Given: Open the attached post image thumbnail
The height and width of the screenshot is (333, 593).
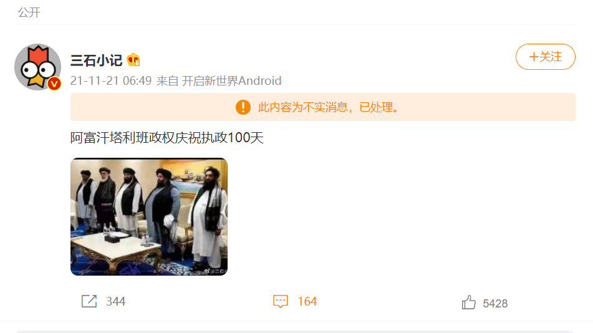Looking at the screenshot, I should 149,216.
